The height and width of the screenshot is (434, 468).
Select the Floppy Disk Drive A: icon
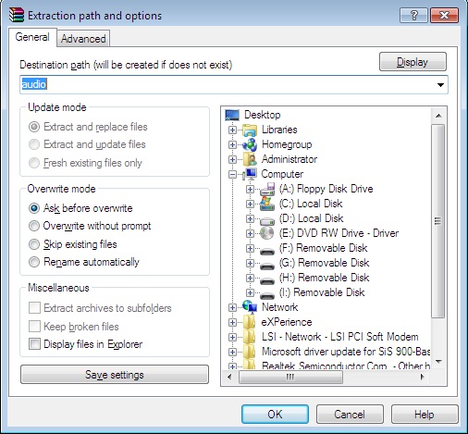tap(267, 189)
